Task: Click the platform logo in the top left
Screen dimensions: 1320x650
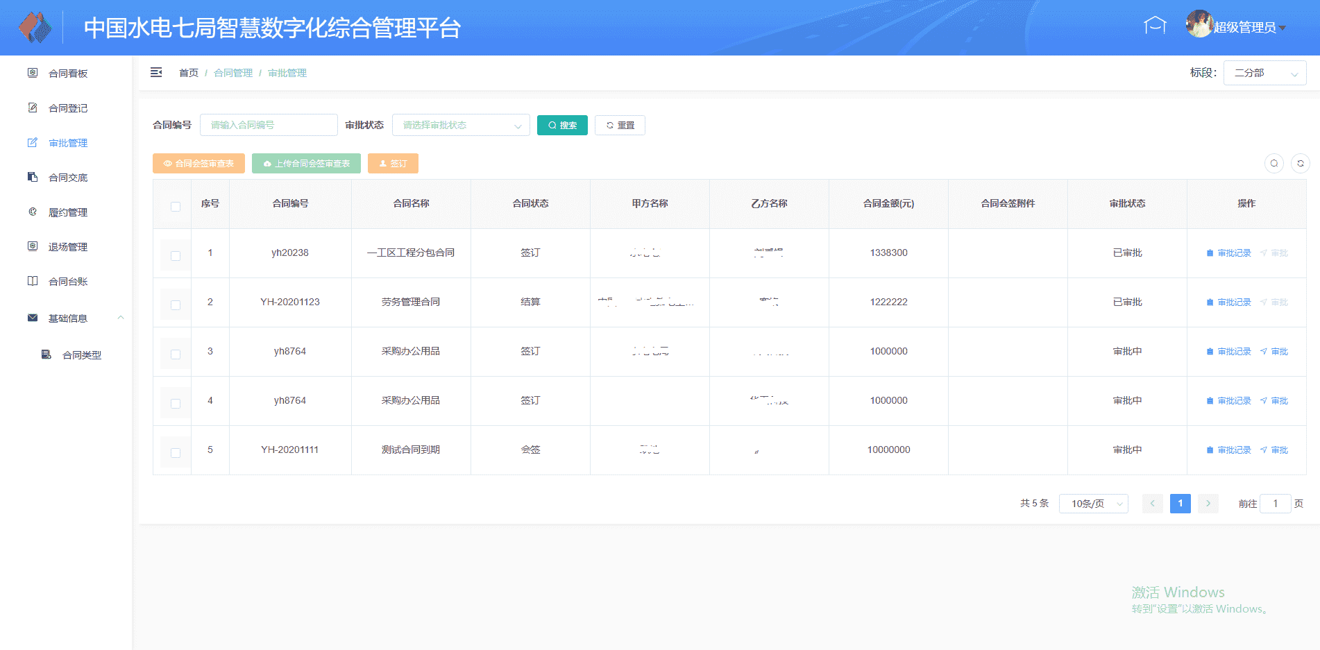Action: pyautogui.click(x=35, y=28)
